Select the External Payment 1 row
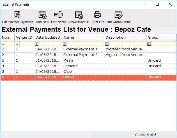 click(x=88, y=49)
